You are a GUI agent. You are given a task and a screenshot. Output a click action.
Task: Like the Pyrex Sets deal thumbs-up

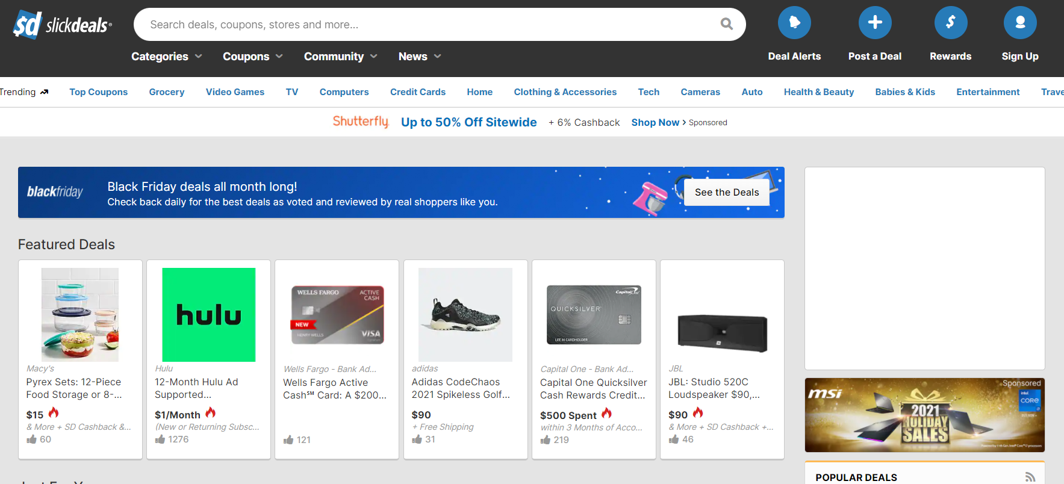click(x=31, y=439)
